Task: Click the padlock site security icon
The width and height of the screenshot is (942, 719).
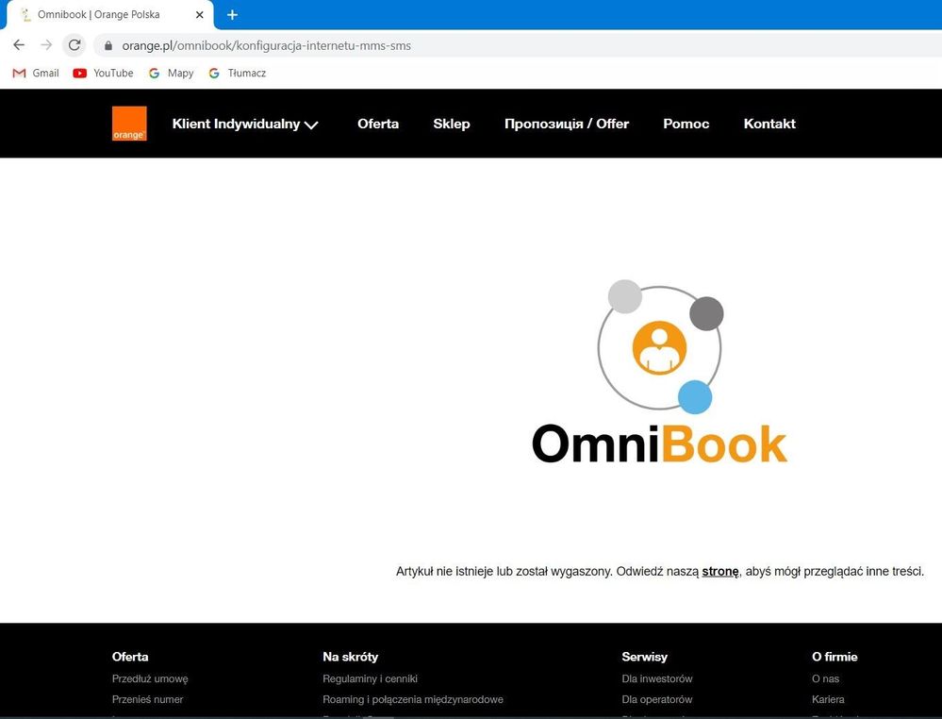Action: point(108,45)
